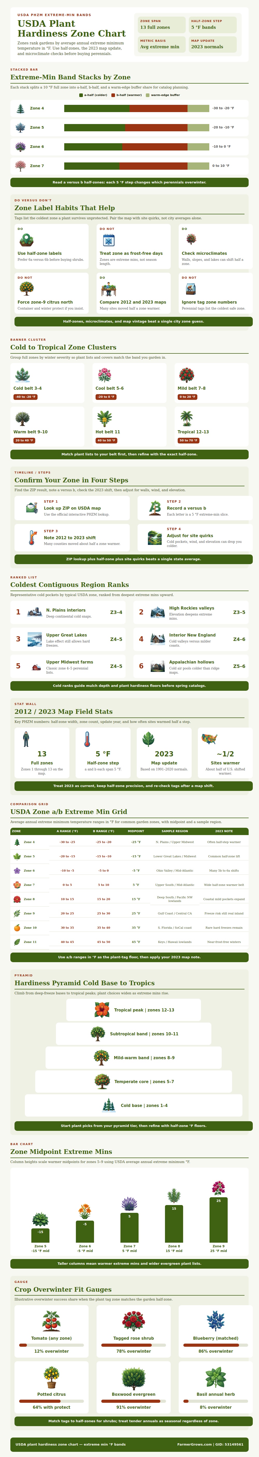Image resolution: width=259 pixels, height=1457 pixels.
Task: Click the 'Temperate core | zones 5–7' pyramid tier
Action: click(134, 1082)
